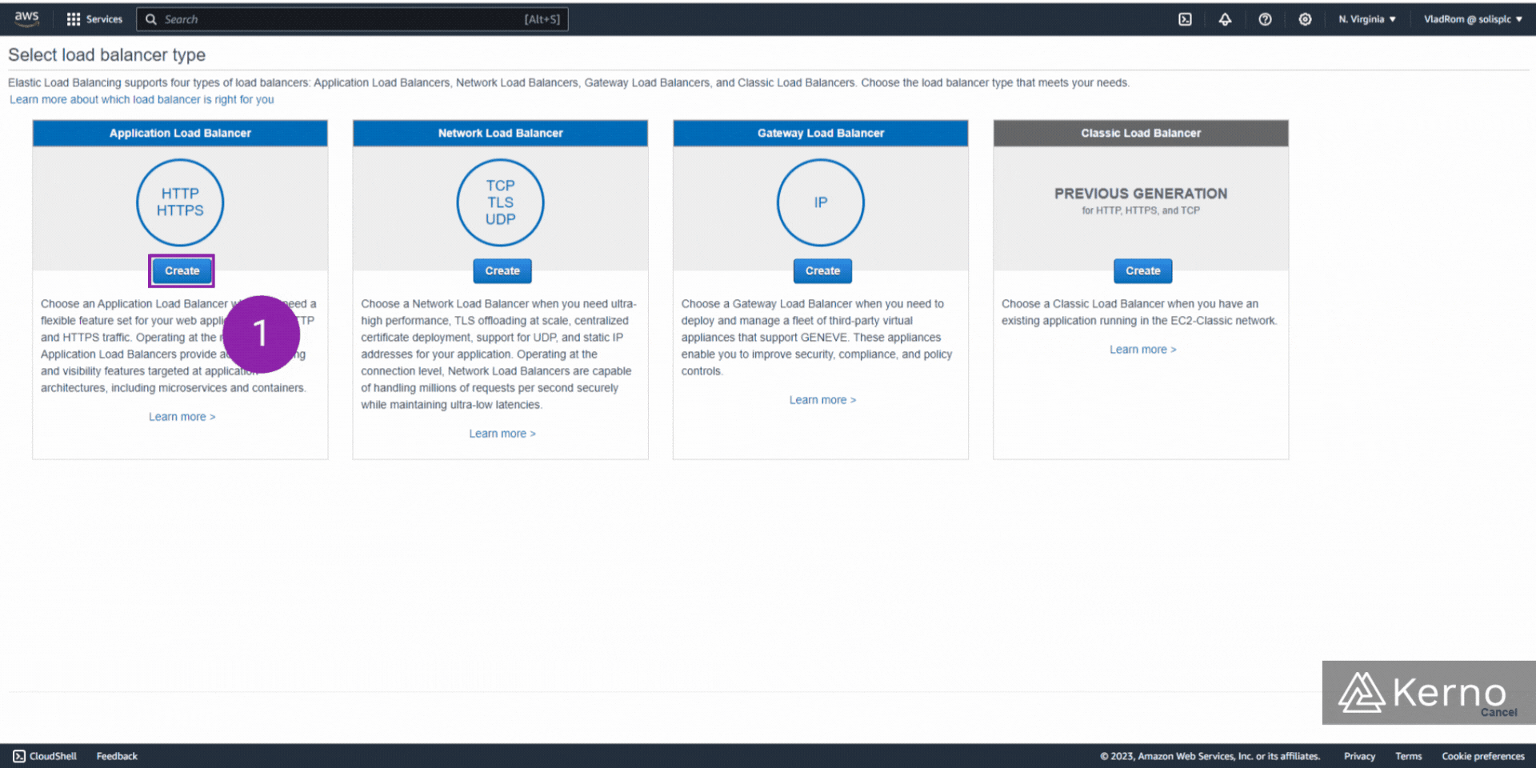The width and height of the screenshot is (1536, 768).
Task: Click the Cancel button at the bottom right
Action: [x=1498, y=712]
